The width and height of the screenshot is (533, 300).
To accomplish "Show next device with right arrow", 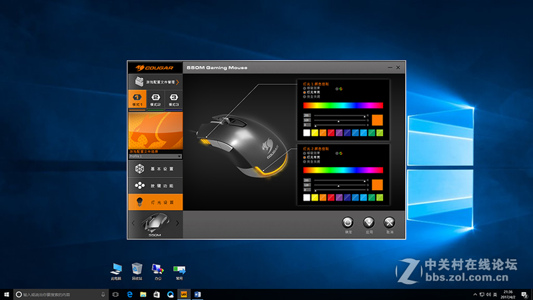I will coord(177,223).
